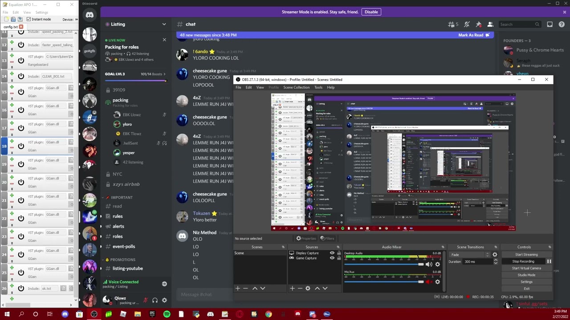Click Mark As Read in Discord chat
570x320 pixels.
[474, 35]
